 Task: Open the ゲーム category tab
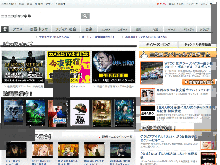point(172,29)
